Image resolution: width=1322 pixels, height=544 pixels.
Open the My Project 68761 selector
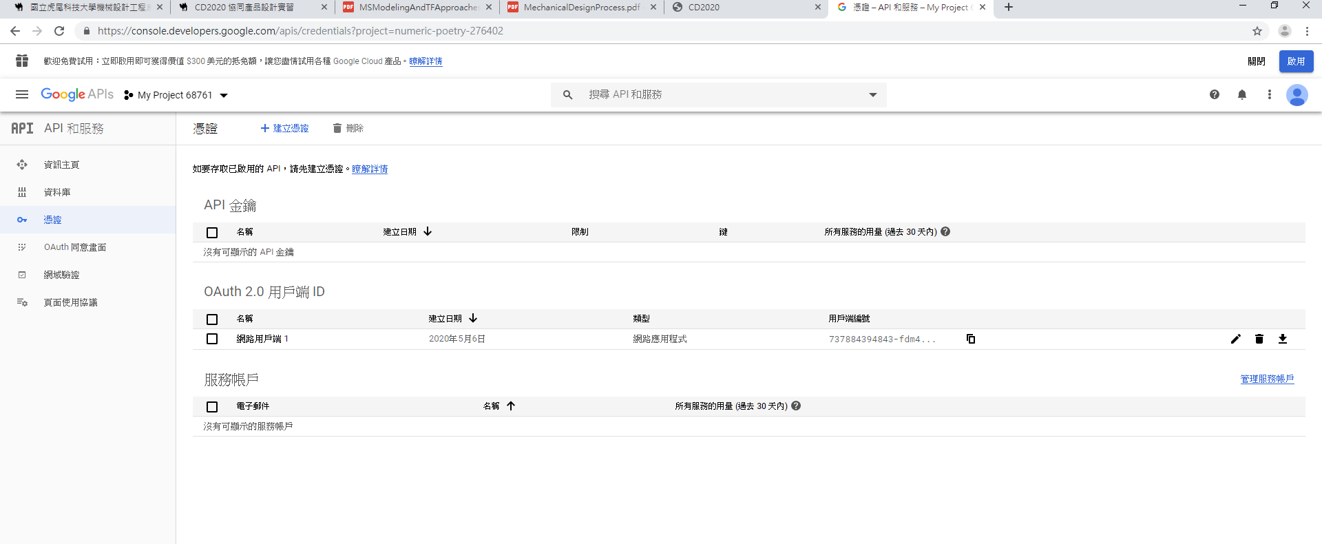176,95
